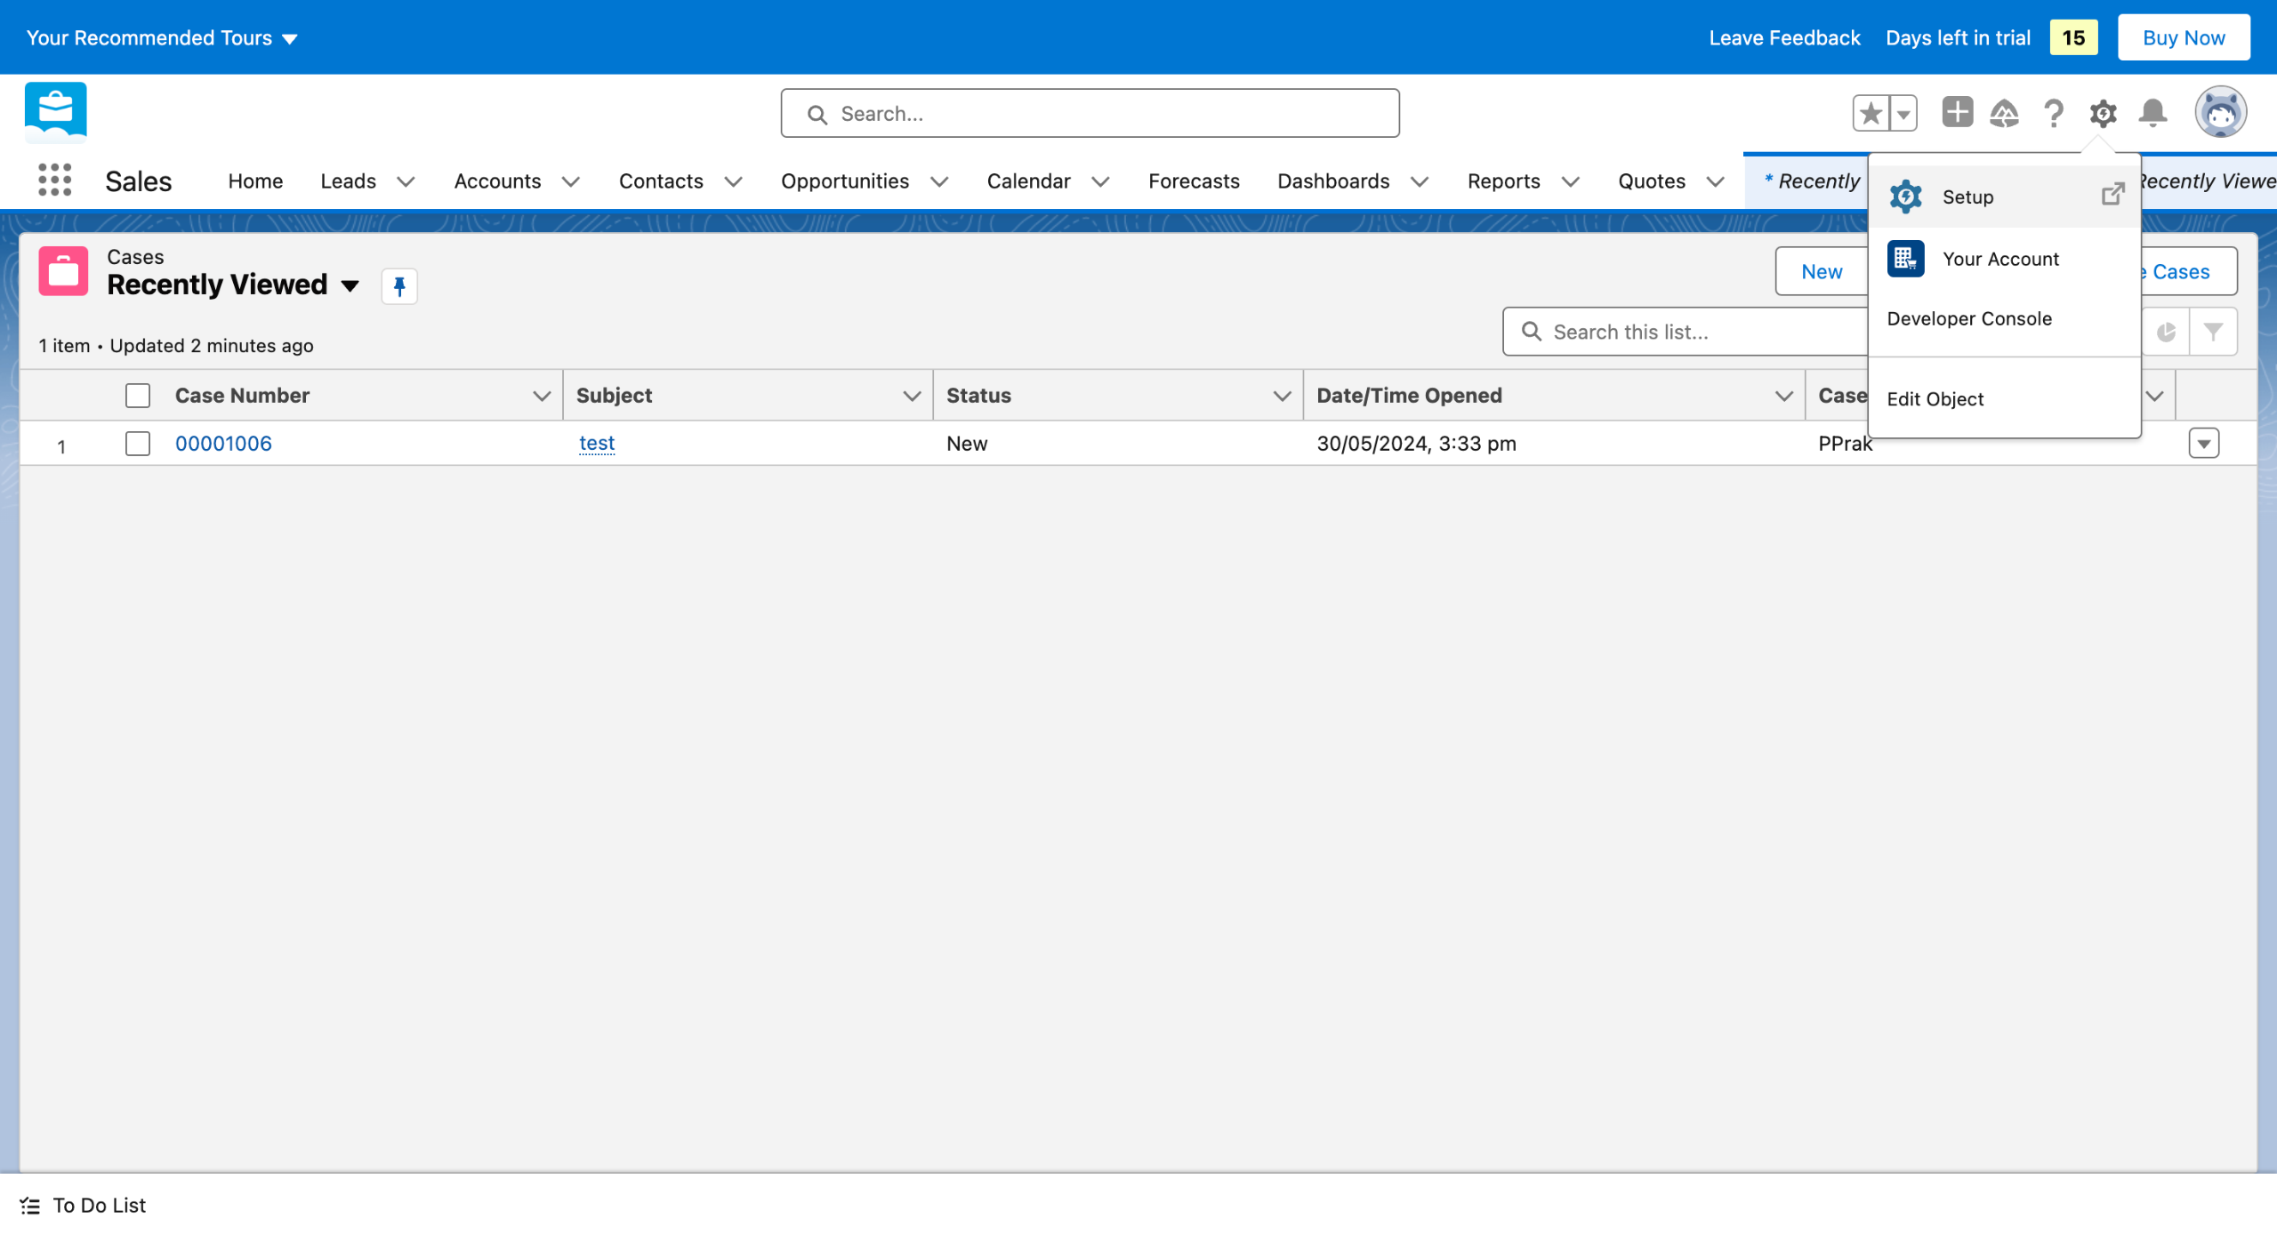Open the list filters funnel icon
This screenshot has height=1235, width=2277.
coord(2213,332)
